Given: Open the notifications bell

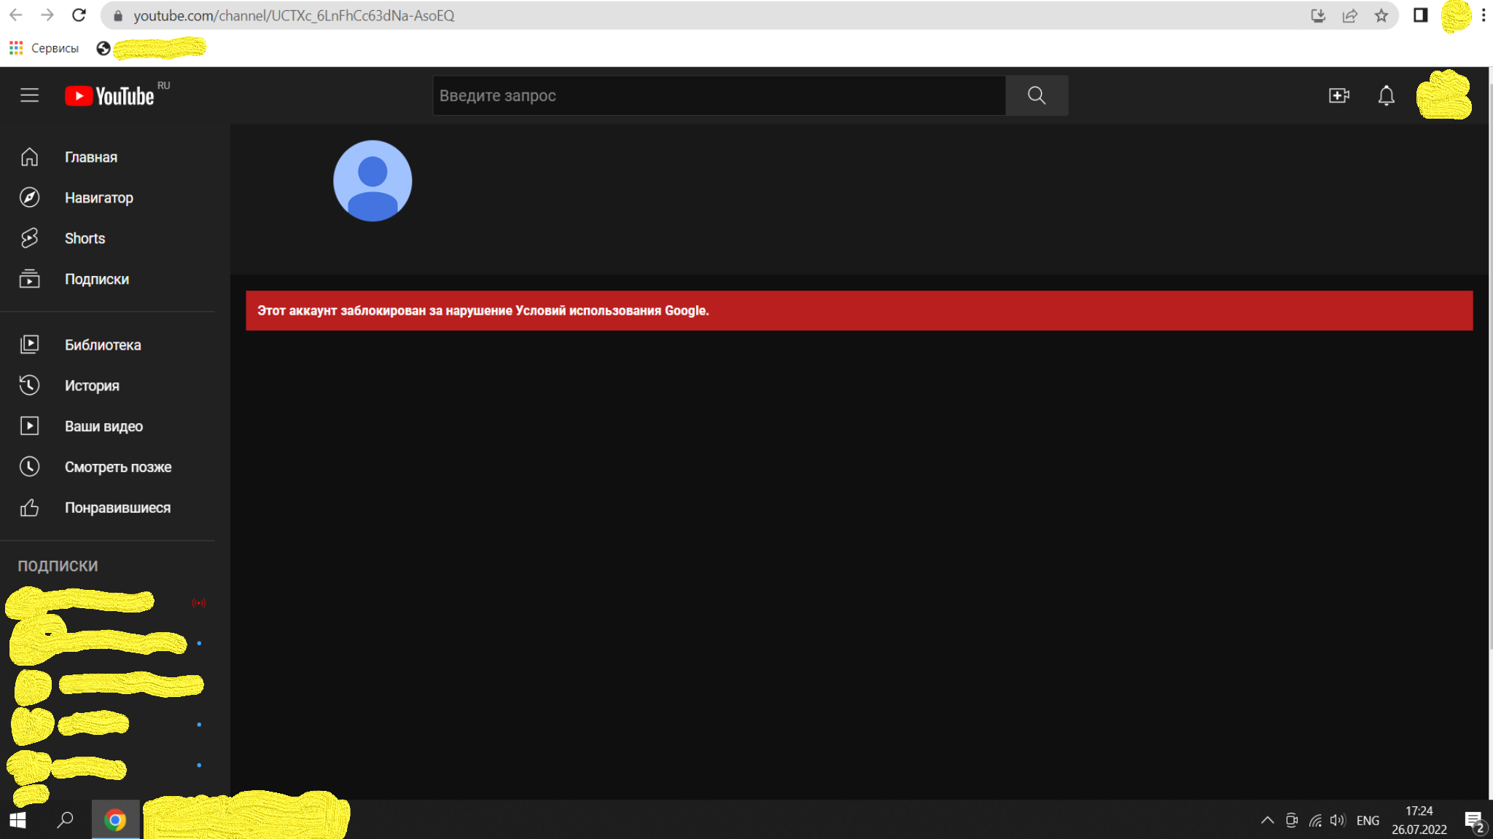Looking at the screenshot, I should 1386,95.
